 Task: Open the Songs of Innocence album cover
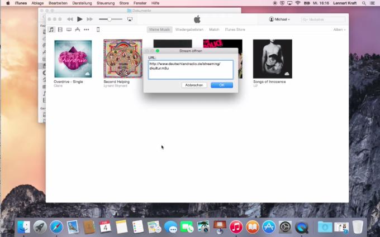point(272,59)
